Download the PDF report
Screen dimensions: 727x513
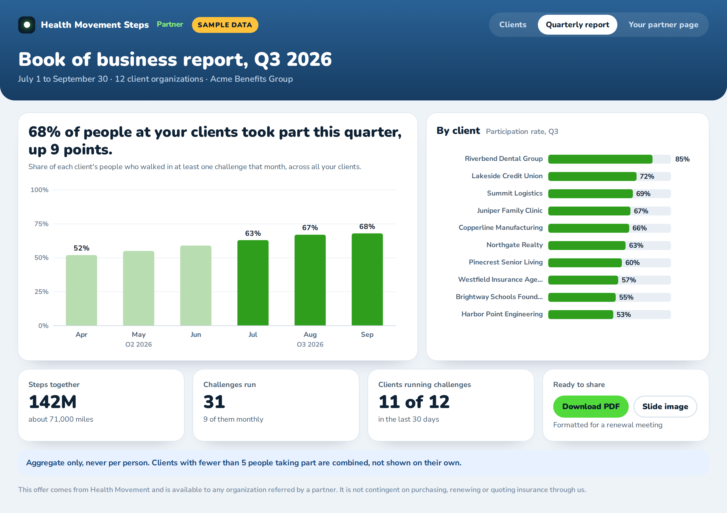tap(590, 406)
